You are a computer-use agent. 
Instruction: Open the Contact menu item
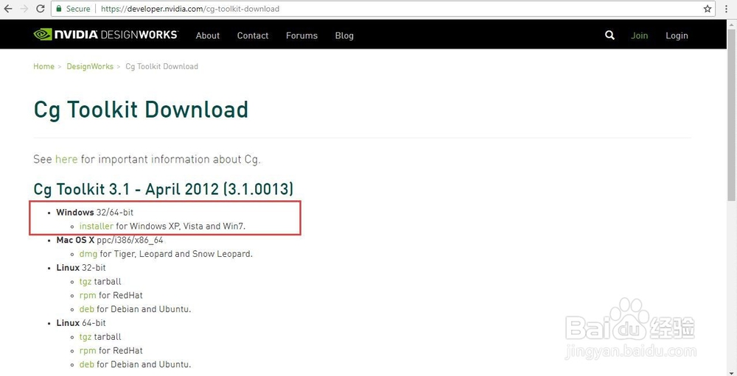(253, 35)
